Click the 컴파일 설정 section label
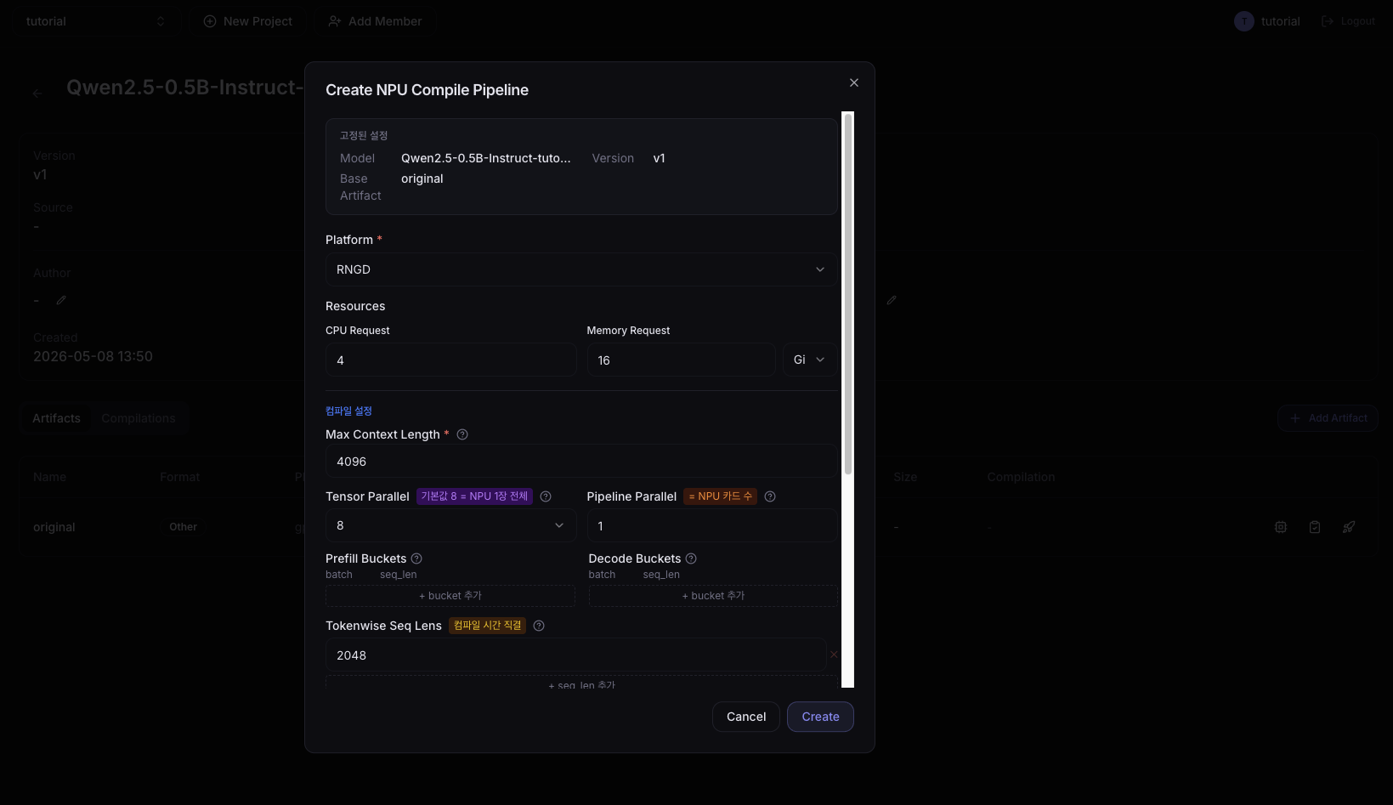Image resolution: width=1393 pixels, height=805 pixels. click(348, 411)
